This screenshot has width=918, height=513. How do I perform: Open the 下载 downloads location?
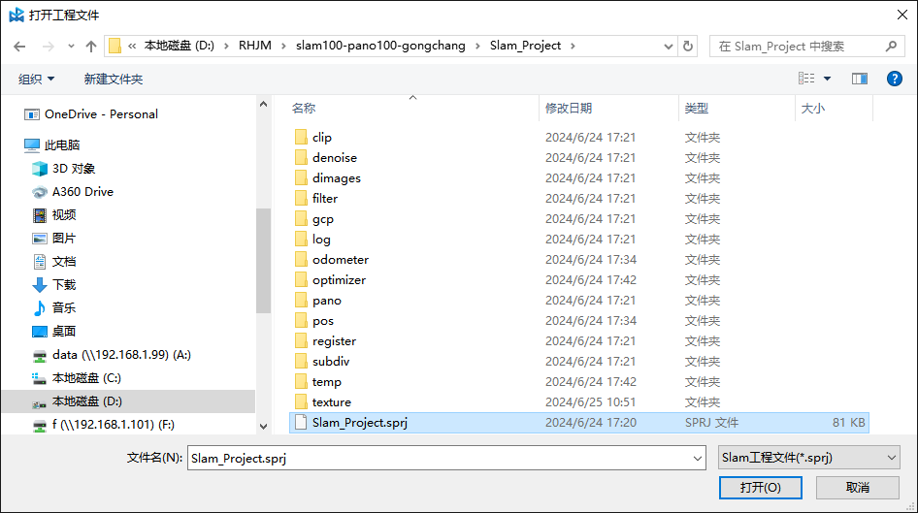(x=64, y=285)
